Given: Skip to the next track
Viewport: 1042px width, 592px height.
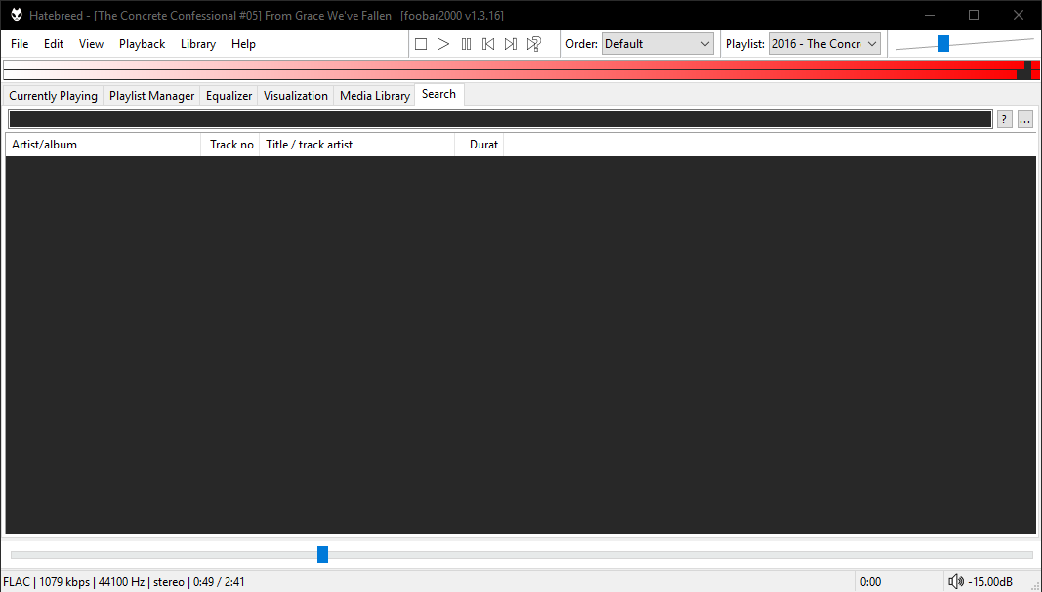Looking at the screenshot, I should 511,44.
